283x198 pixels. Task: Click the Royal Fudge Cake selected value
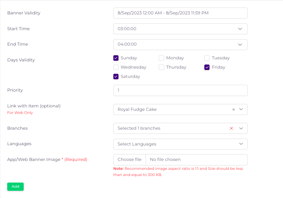(137, 109)
